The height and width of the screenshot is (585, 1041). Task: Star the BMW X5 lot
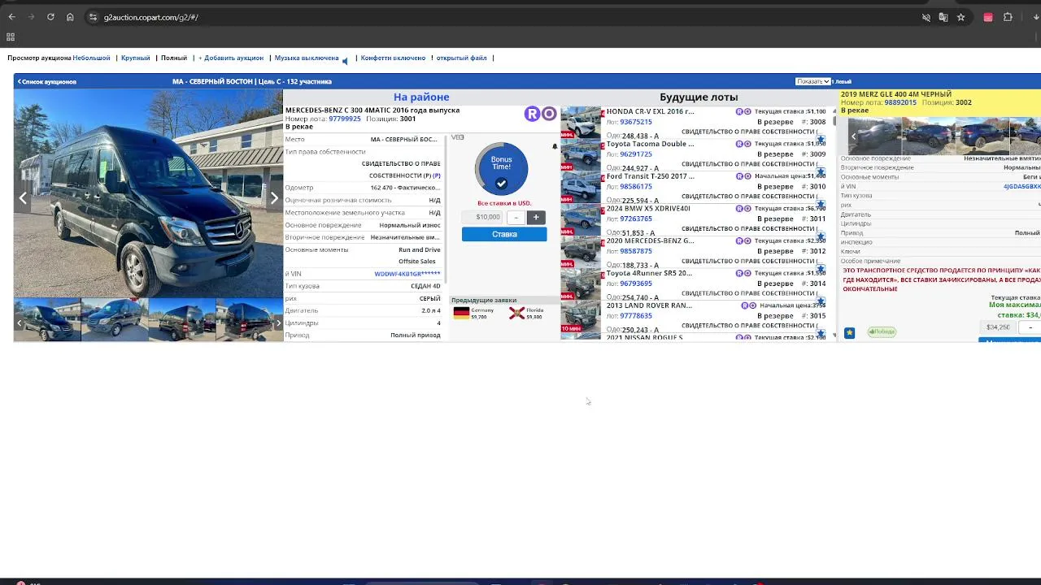coord(821,236)
